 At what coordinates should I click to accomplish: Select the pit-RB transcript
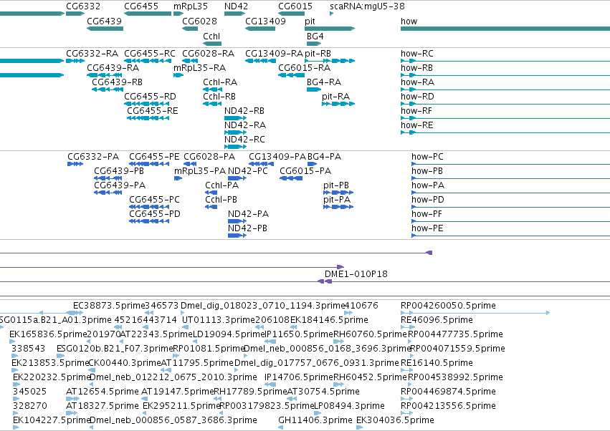318,53
